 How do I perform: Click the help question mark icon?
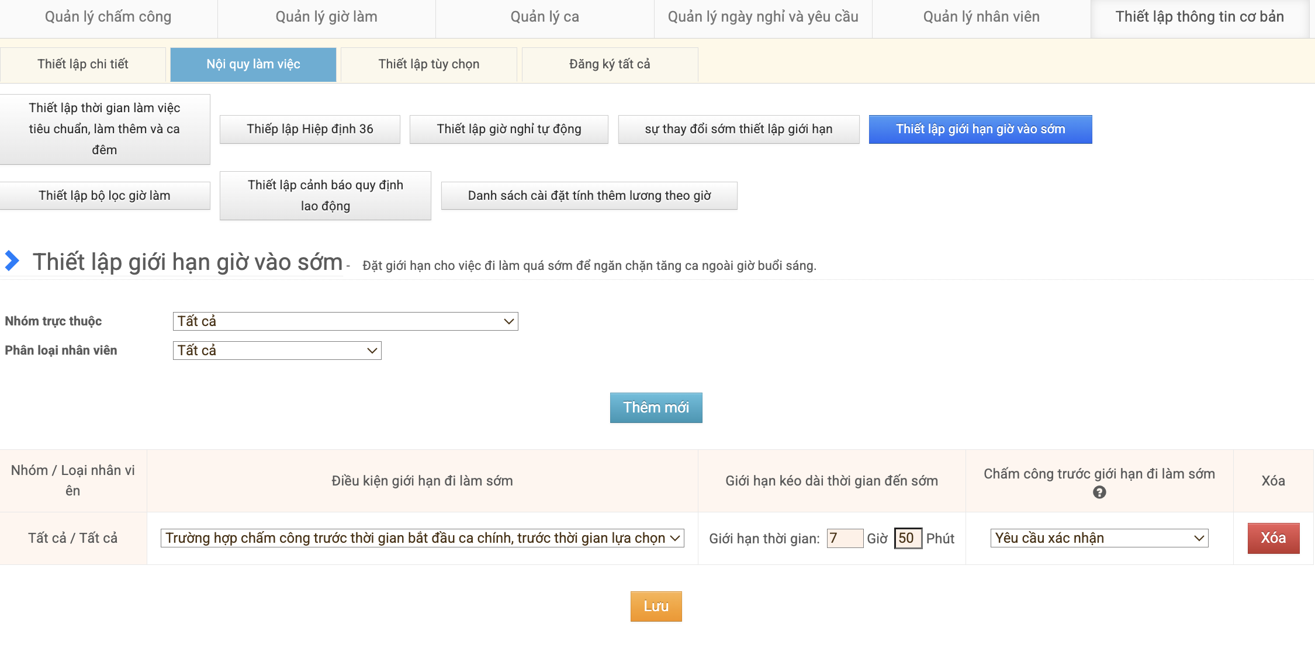(x=1099, y=493)
